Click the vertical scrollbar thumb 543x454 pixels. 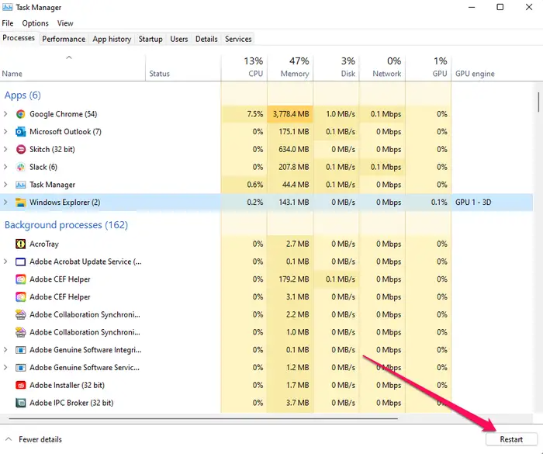pos(538,102)
